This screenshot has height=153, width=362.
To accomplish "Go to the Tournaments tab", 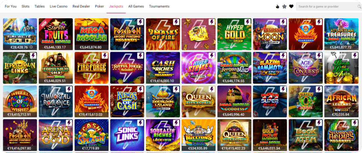I will click(159, 7).
